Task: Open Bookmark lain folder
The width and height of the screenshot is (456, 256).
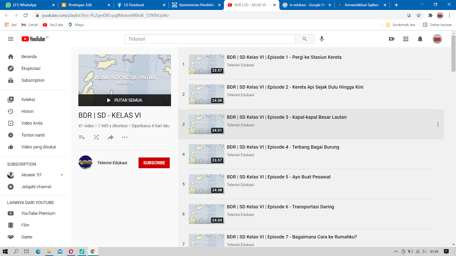Action: coord(400,25)
